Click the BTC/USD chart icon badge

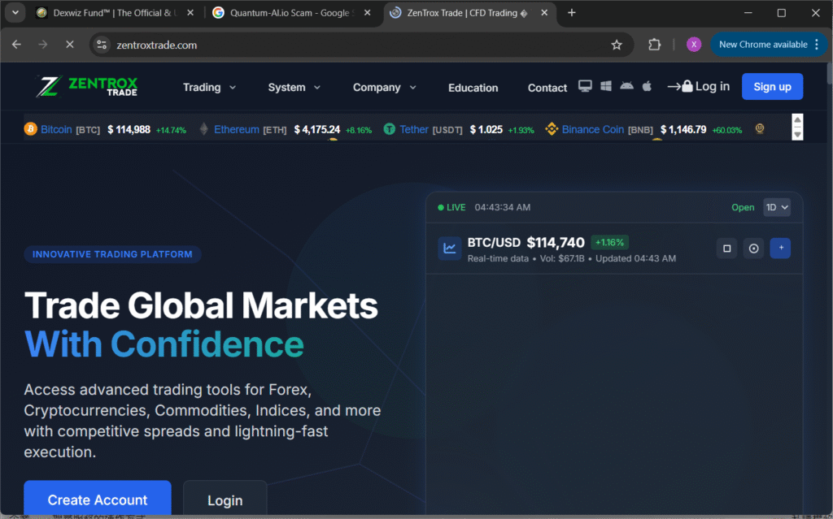[449, 248]
